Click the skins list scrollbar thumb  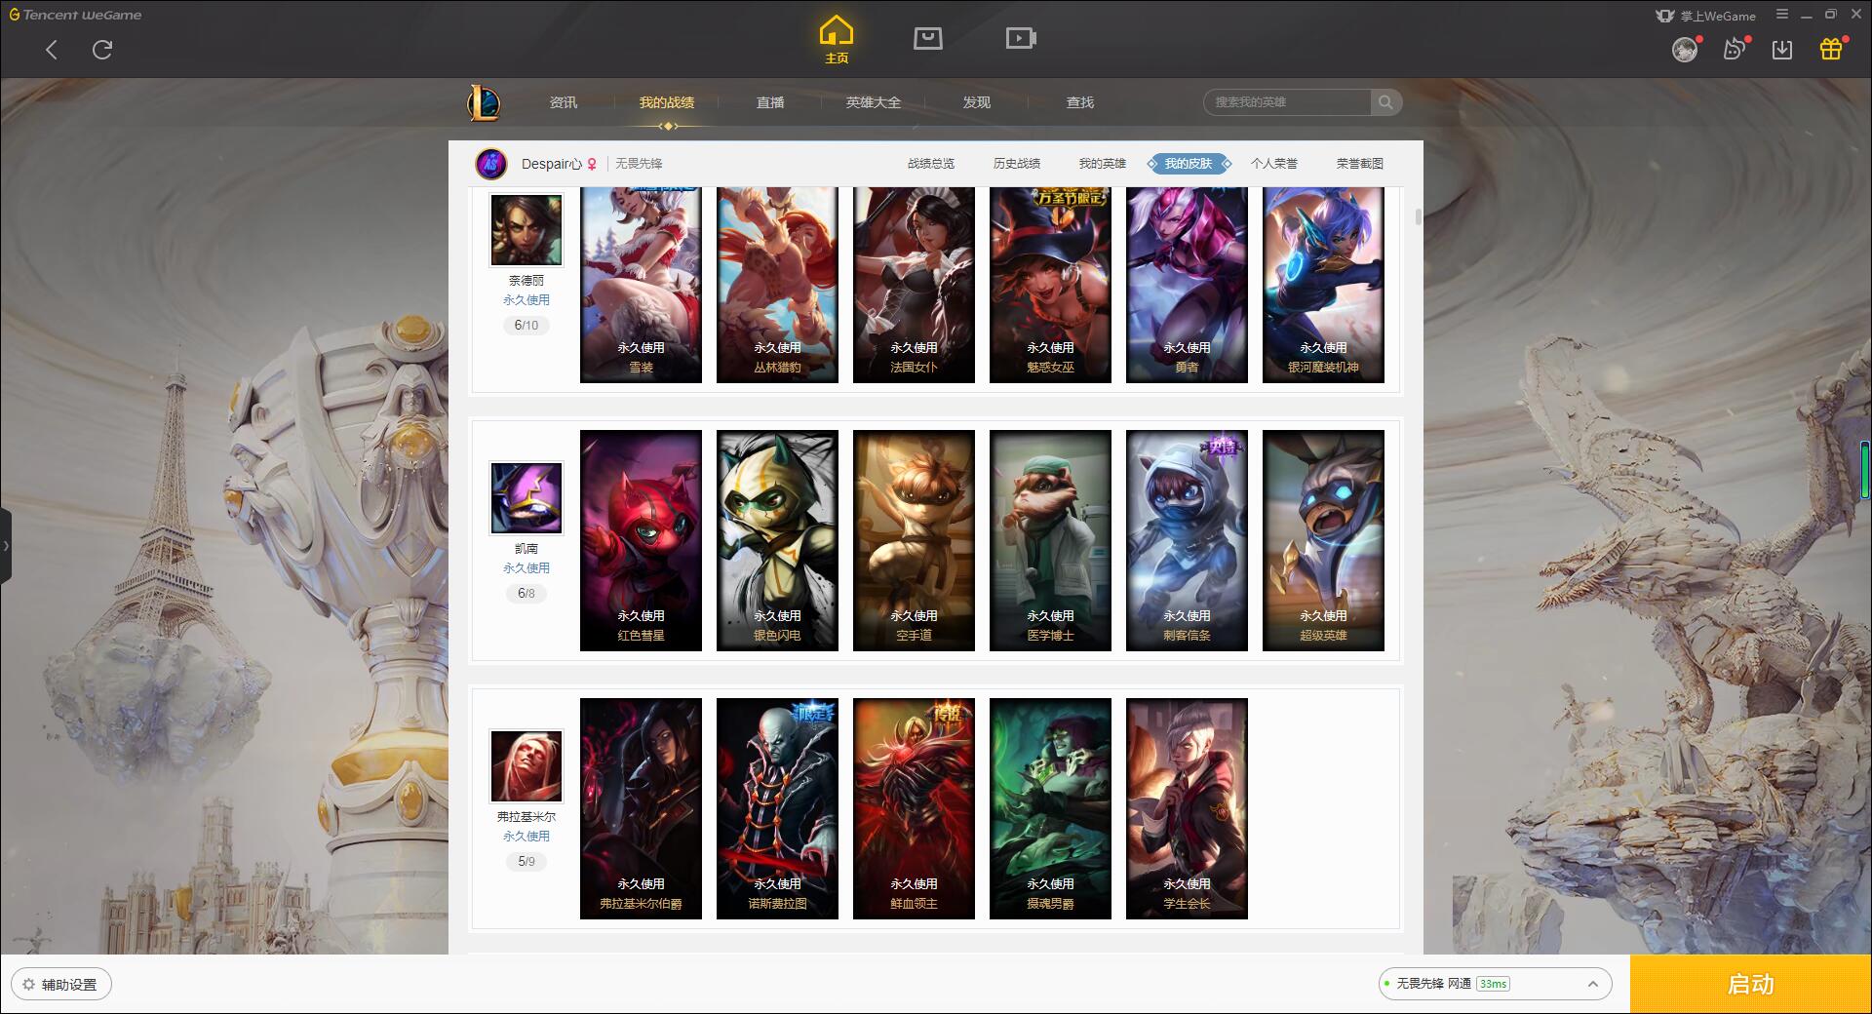[1418, 216]
